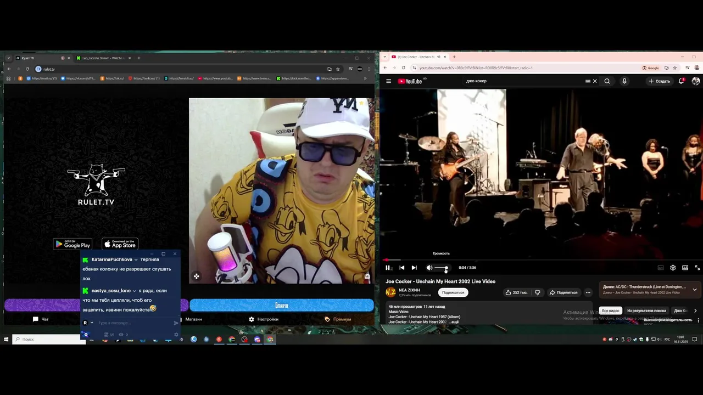Open the Чат tab on rulet.tv

(x=41, y=319)
